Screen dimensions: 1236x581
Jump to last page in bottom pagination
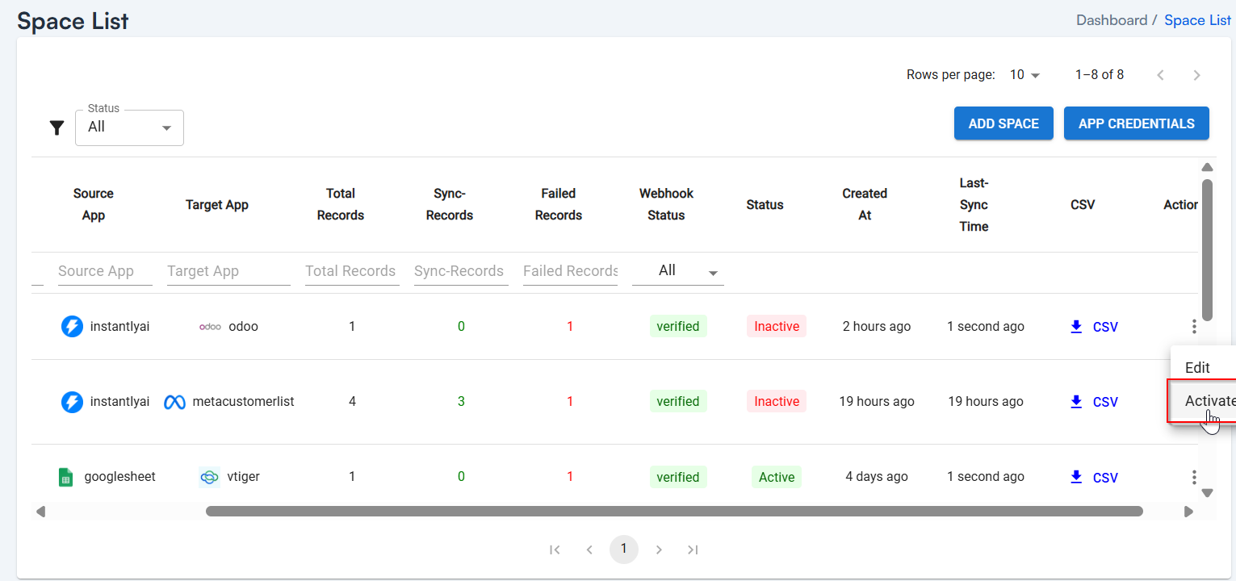click(693, 550)
